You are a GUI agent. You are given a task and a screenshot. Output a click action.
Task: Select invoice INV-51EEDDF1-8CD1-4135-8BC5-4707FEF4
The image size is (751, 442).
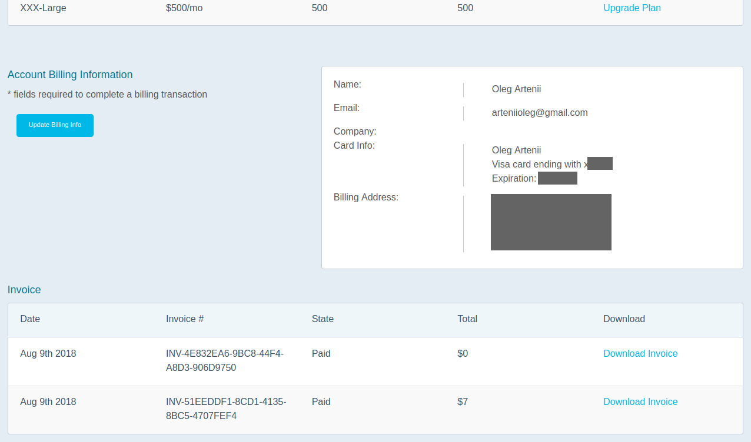click(226, 408)
